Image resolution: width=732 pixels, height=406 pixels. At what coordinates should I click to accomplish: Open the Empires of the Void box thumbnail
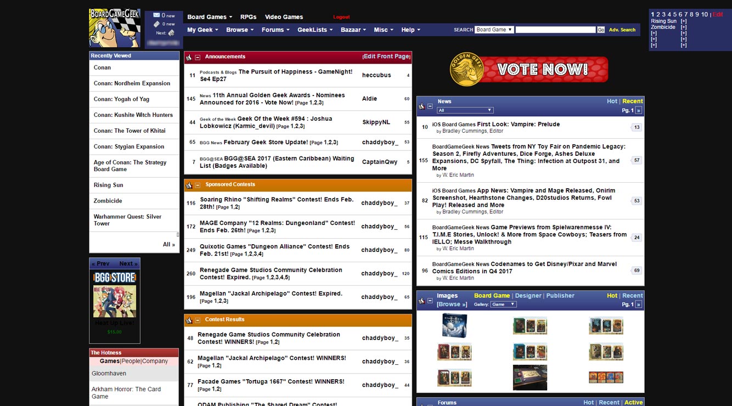[454, 325]
